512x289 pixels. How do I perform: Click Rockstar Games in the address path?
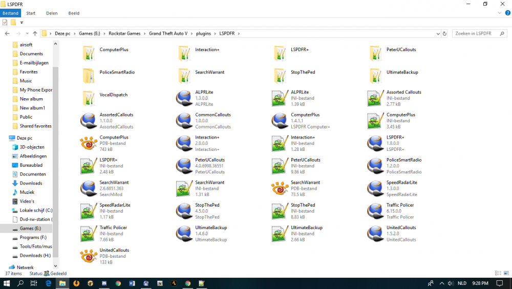coord(123,34)
